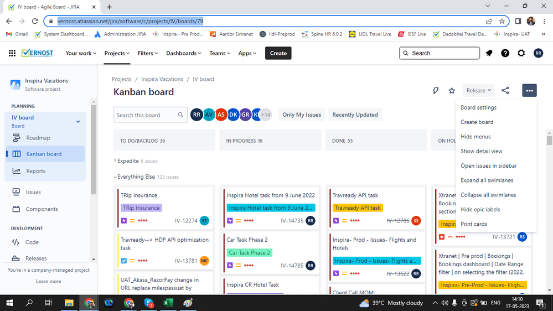Viewport: 553px width, 311px height.
Task: Open the Gmail bookmark
Action: (17, 34)
